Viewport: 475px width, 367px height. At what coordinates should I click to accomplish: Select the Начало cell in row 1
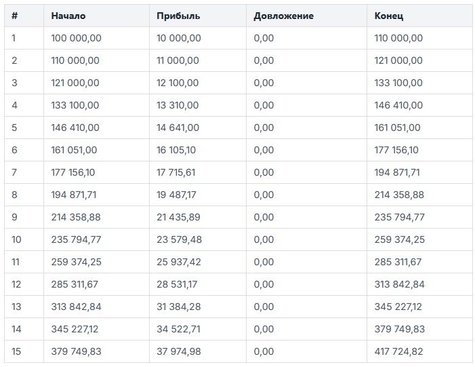point(76,38)
